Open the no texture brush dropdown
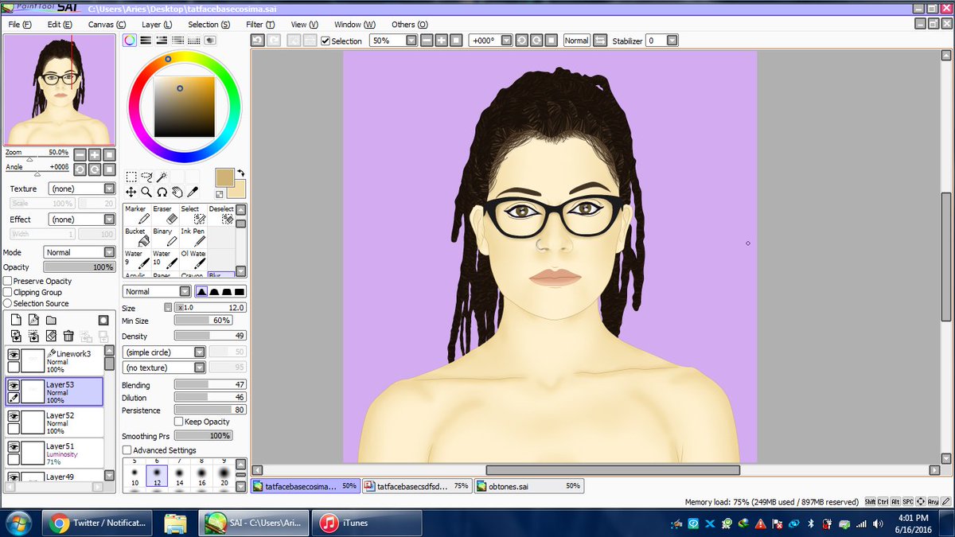955x537 pixels. pyautogui.click(x=165, y=368)
